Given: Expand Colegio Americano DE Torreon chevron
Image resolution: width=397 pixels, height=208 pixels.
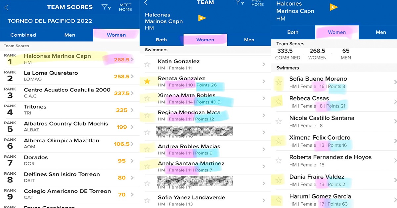Looking at the screenshot, I should (132, 195).
